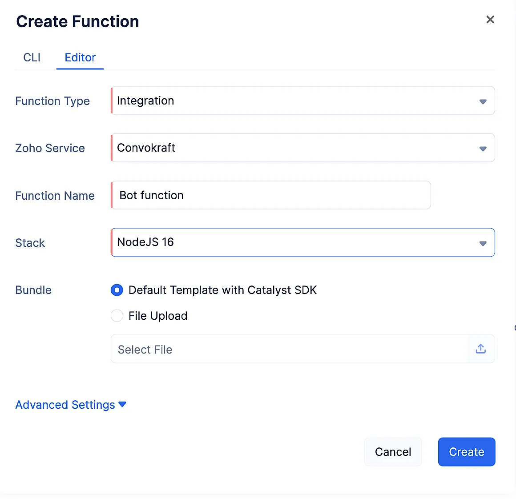Select Default Template with Catalyst SDK radio
This screenshot has height=499, width=516.
(x=117, y=290)
